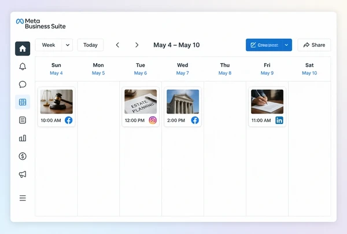Open the monetization dollar icon
The width and height of the screenshot is (347, 234).
[23, 156]
